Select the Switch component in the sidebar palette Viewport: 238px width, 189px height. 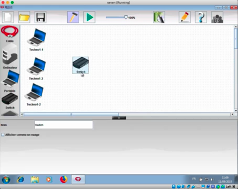[10, 99]
